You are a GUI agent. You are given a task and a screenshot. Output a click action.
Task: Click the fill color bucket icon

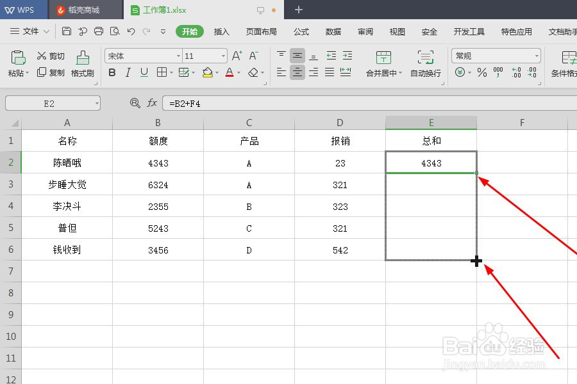[208, 72]
